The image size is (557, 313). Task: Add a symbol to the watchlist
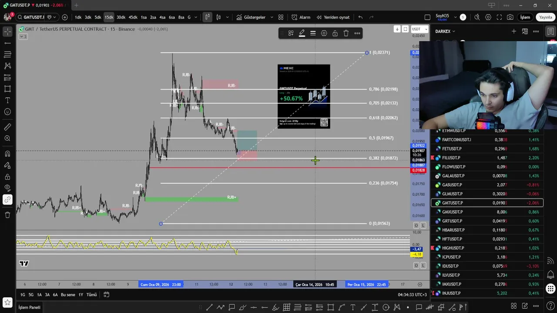[x=514, y=31]
